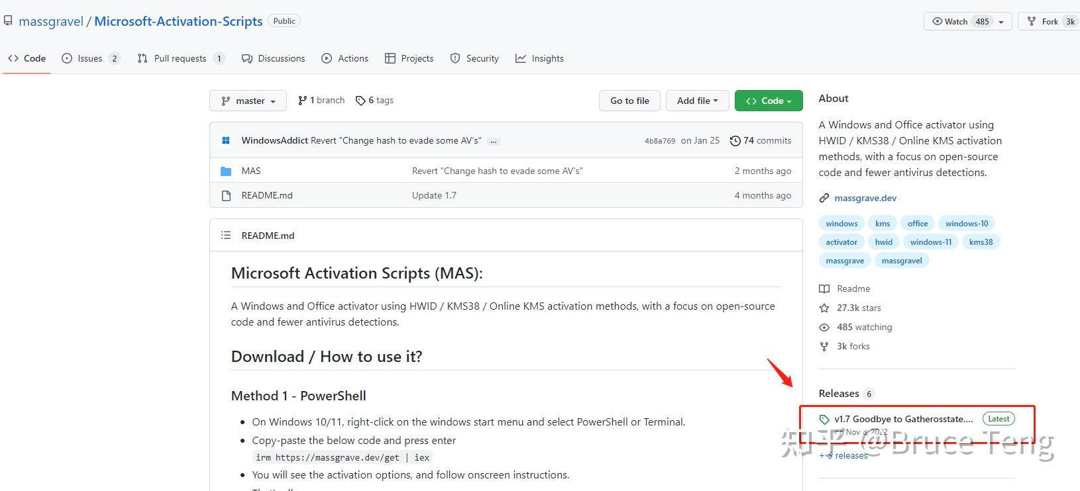This screenshot has height=491, width=1080.
Task: Click the link icon beside massgrave.dev
Action: tap(824, 198)
